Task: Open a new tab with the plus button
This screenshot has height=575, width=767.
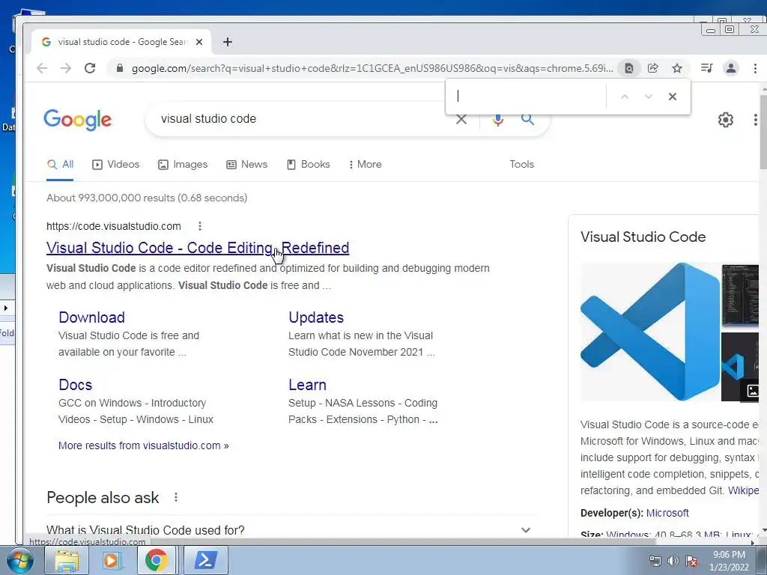Action: 228,42
